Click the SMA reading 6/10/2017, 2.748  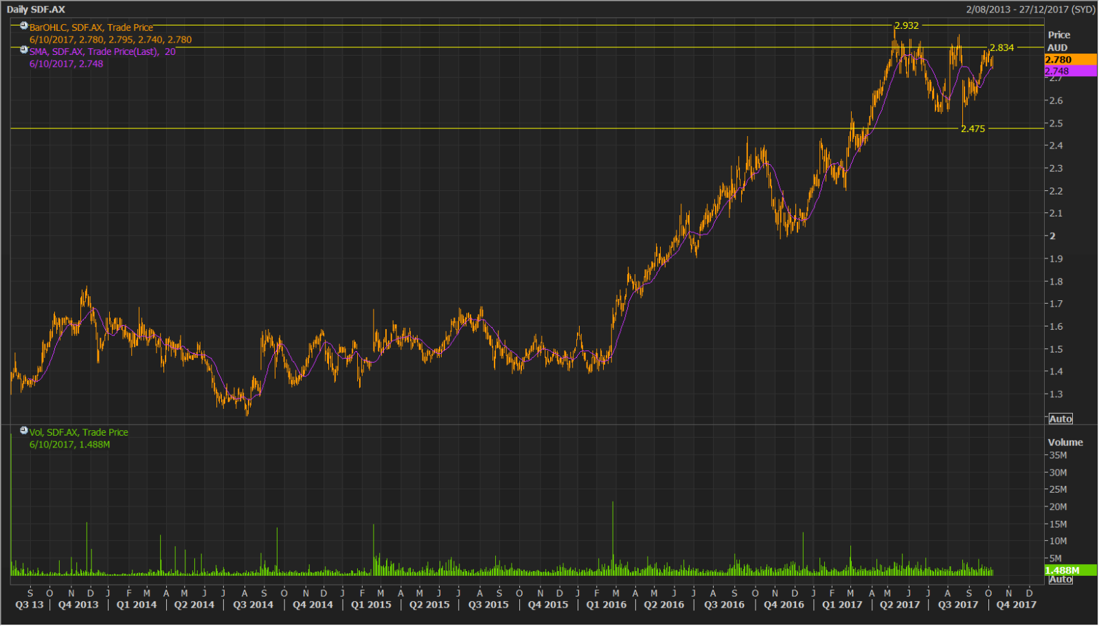tap(67, 64)
